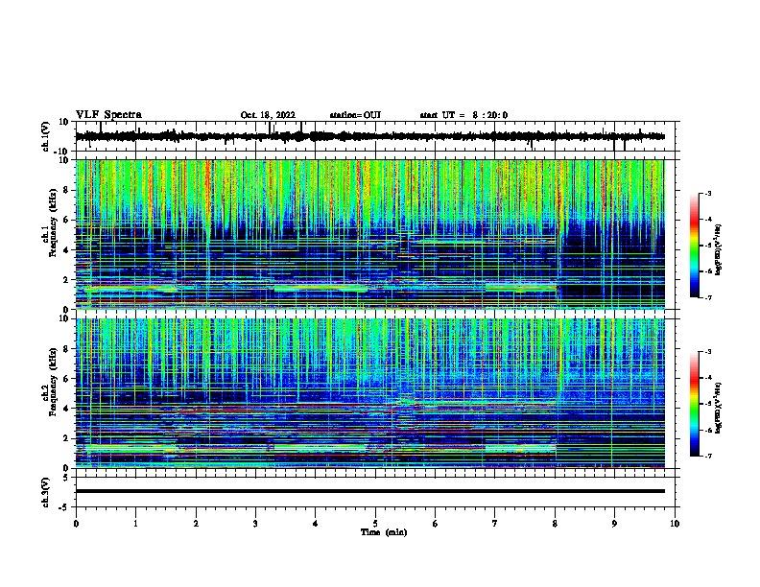Click the ch.1 color scale bar

694,246
